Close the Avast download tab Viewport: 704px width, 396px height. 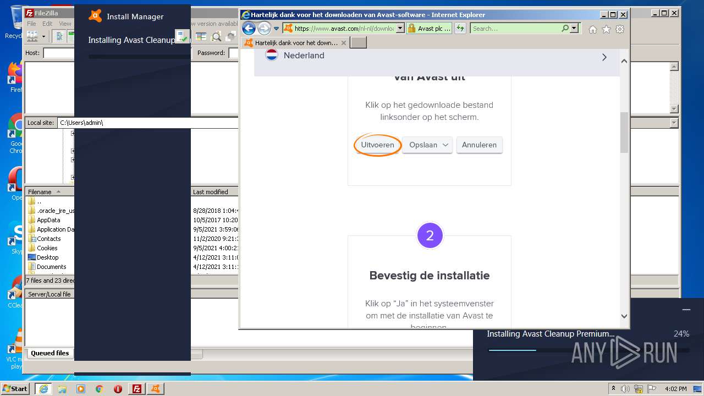344,42
